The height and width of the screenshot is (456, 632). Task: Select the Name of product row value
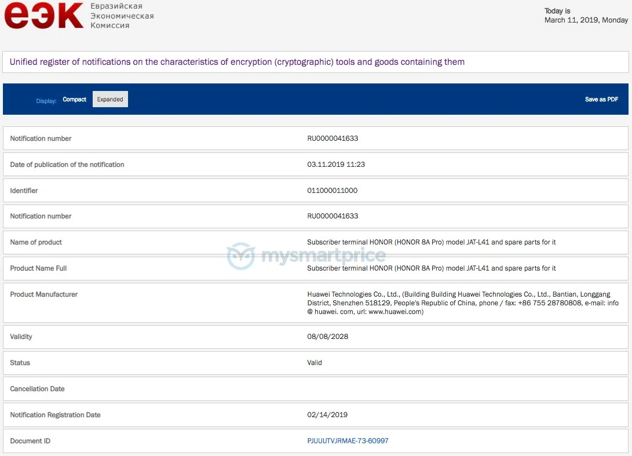click(431, 242)
